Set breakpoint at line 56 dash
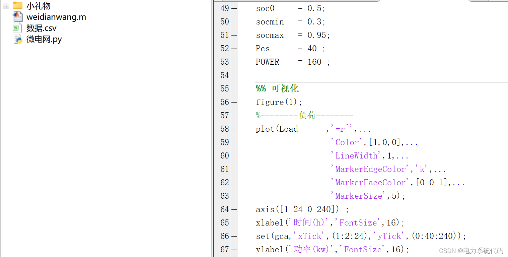Image resolution: width=508 pixels, height=257 pixels. 234,102
